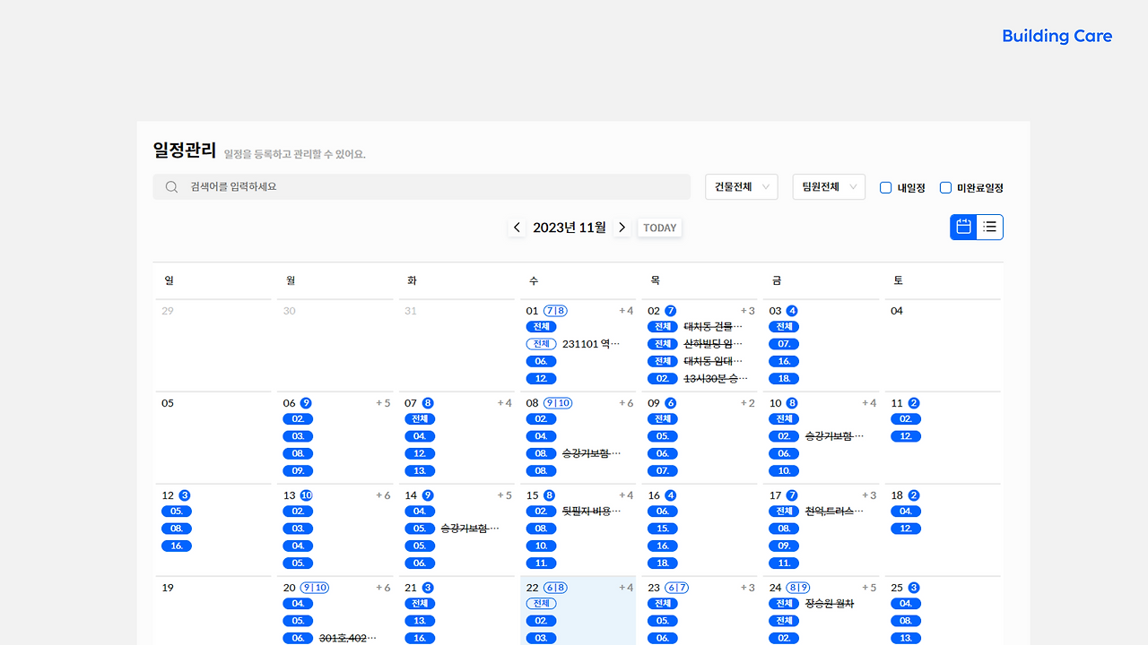Open the 승강기보험… event on November 10
The width and height of the screenshot is (1148, 645).
pyautogui.click(x=835, y=436)
